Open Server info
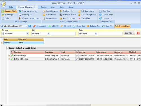The height and width of the screenshot is (106, 141). pos(106,15)
